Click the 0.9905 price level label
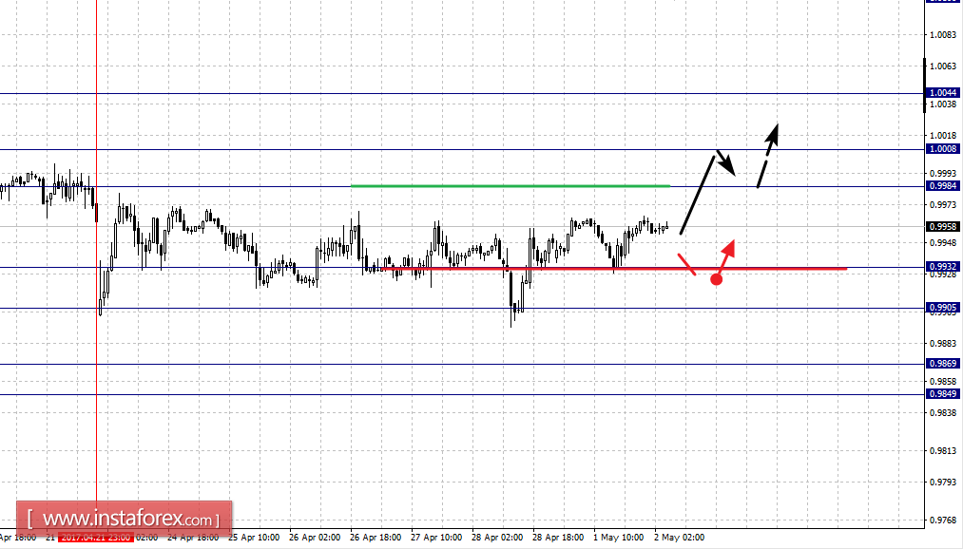Screen dimensions: 963x549 click(x=943, y=308)
